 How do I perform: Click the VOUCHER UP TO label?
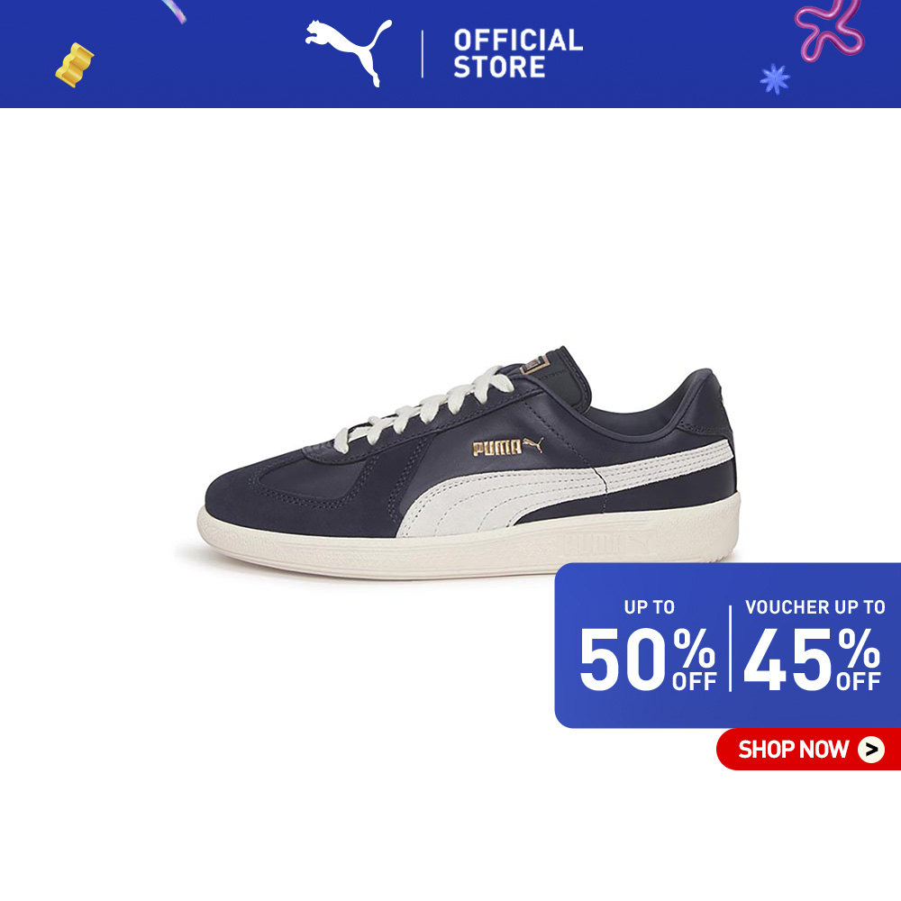[815, 607]
